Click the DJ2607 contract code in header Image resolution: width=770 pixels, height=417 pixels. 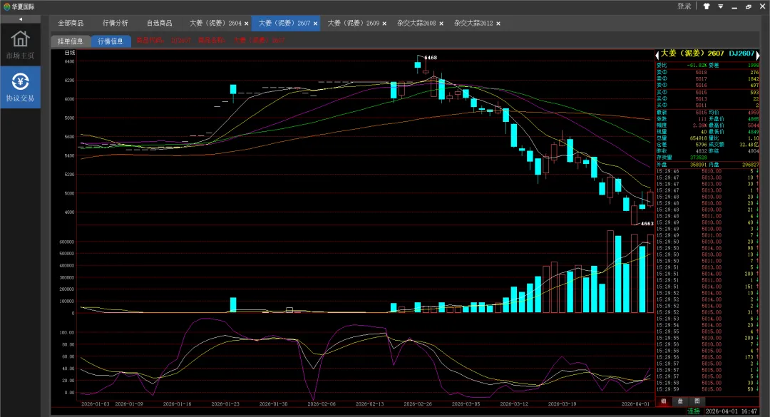pos(741,53)
